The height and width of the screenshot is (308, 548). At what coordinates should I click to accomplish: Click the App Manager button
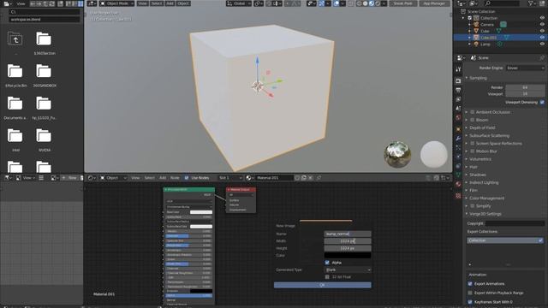434,3
